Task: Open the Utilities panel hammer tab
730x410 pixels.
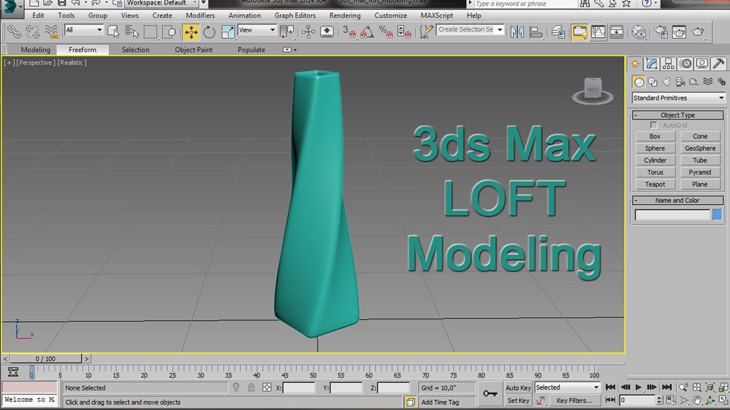Action: click(x=719, y=64)
